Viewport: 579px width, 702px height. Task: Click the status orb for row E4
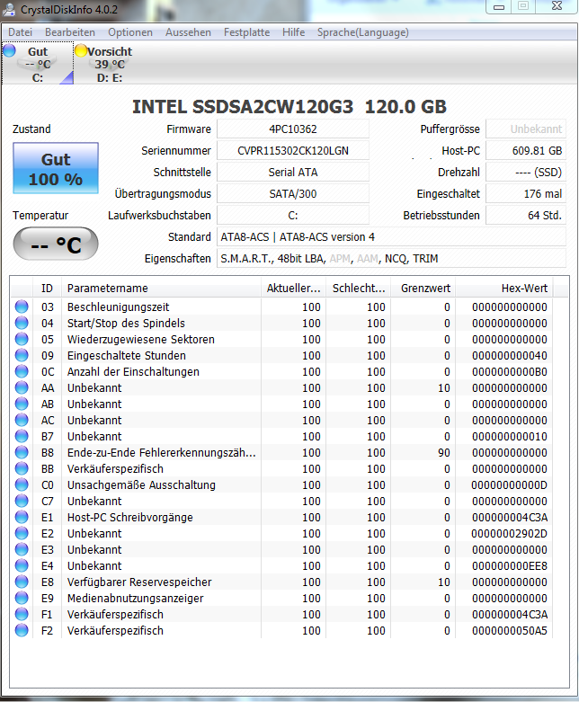pos(22,565)
